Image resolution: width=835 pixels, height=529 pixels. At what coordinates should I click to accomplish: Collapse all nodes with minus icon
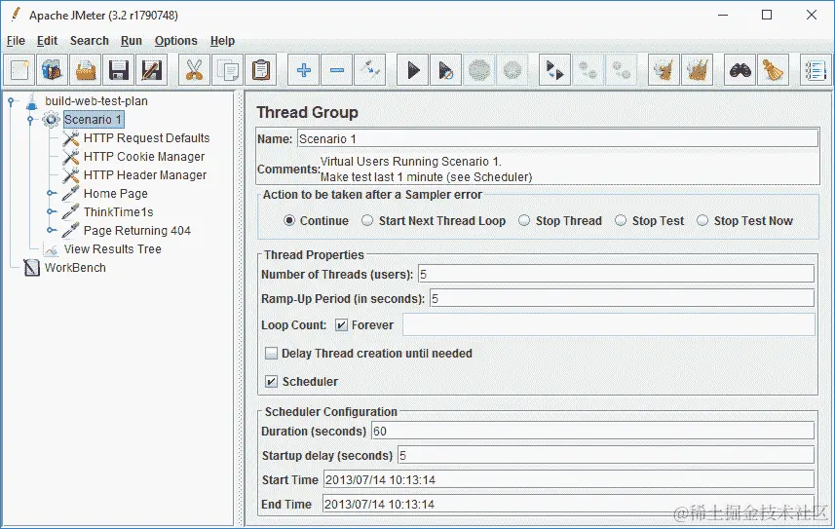point(336,70)
